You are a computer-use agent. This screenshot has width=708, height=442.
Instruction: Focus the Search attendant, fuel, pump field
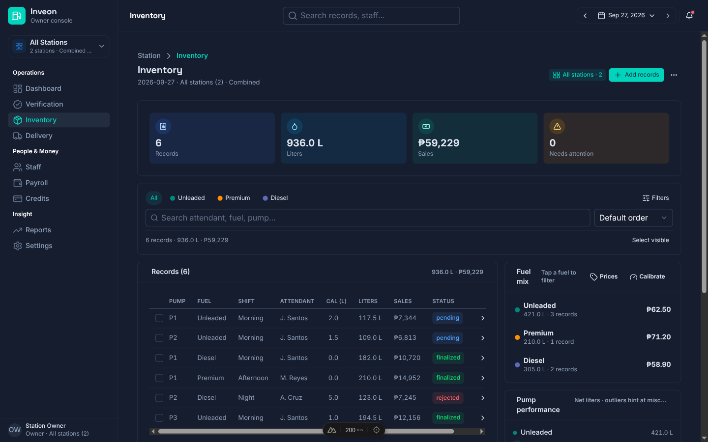click(x=368, y=218)
